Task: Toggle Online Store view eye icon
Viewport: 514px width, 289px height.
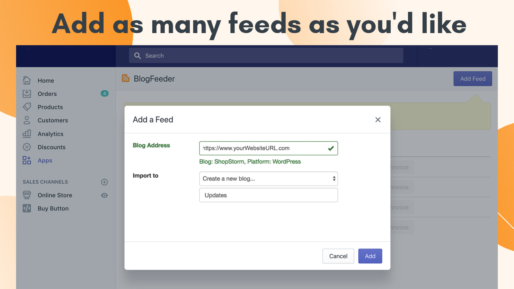Action: [x=104, y=195]
